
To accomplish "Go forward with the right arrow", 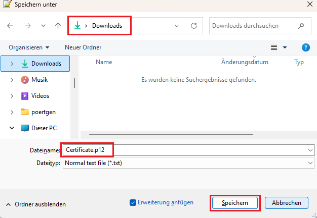I will click(x=28, y=26).
